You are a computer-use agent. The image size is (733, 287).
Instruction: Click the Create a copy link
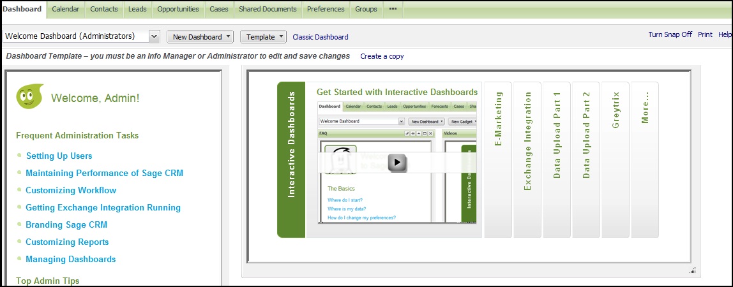382,56
